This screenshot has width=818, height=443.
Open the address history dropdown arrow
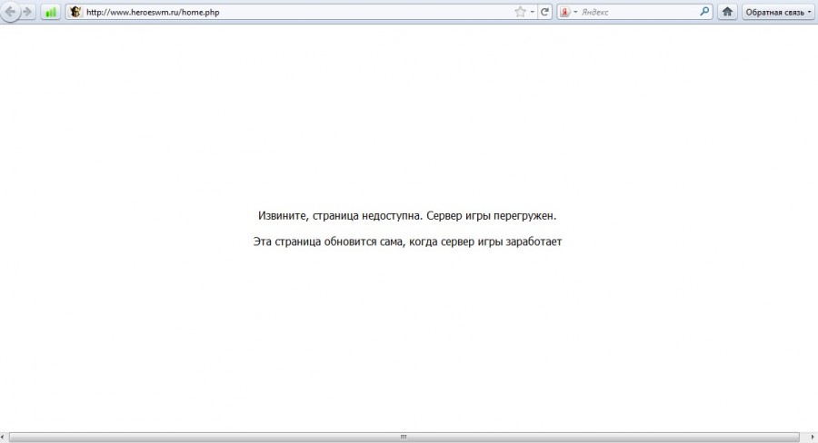532,12
